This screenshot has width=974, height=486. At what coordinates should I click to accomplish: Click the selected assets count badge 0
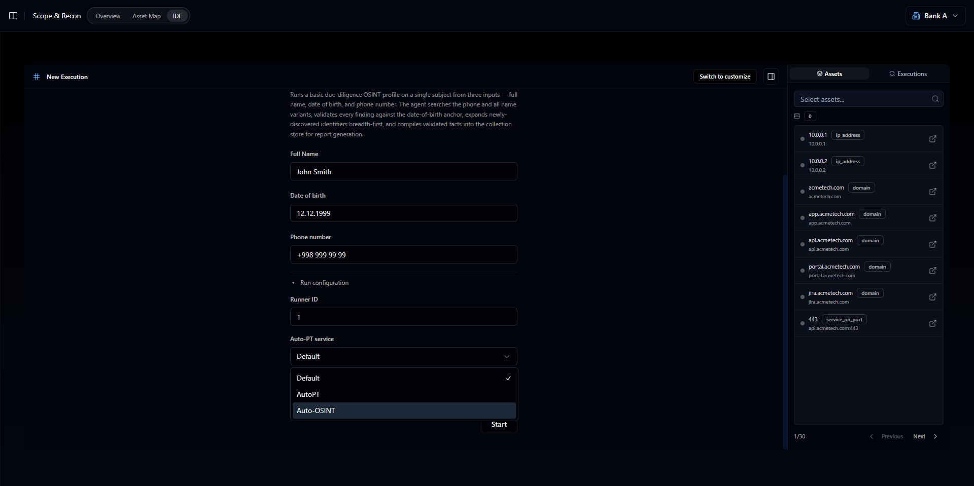(810, 116)
